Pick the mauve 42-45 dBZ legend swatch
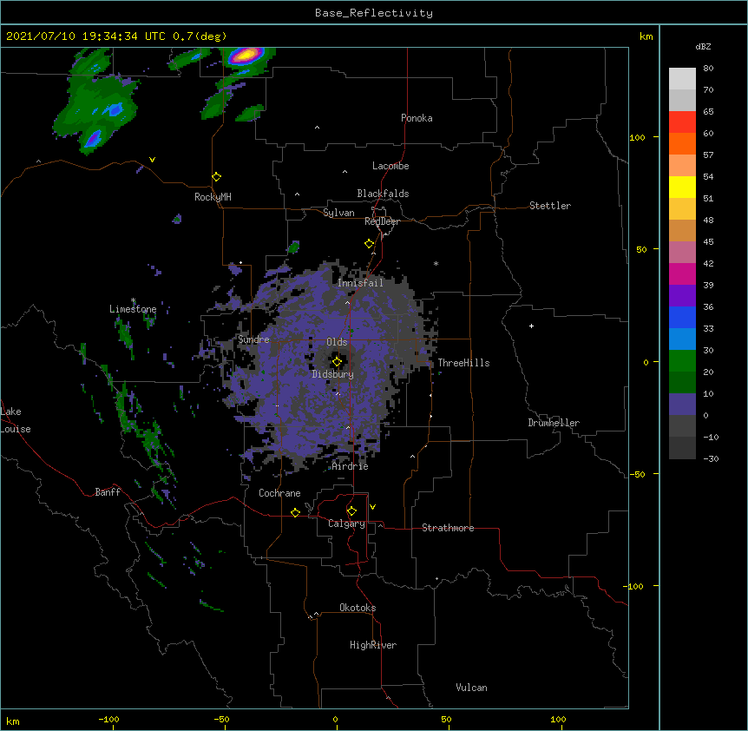The height and width of the screenshot is (731, 748). [x=682, y=253]
